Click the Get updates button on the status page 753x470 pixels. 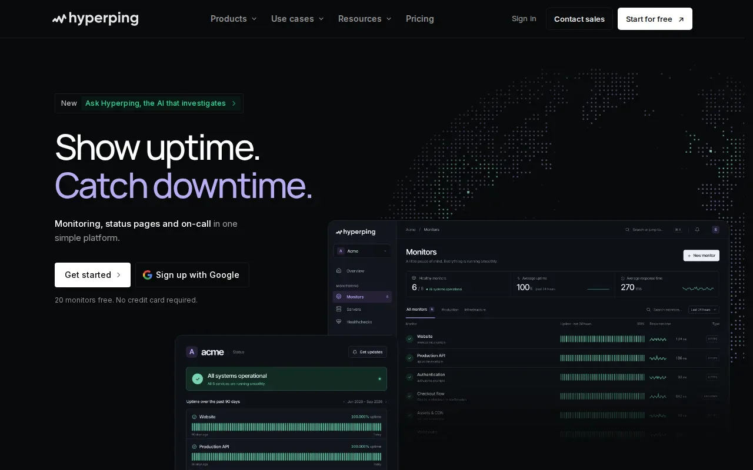coord(368,352)
